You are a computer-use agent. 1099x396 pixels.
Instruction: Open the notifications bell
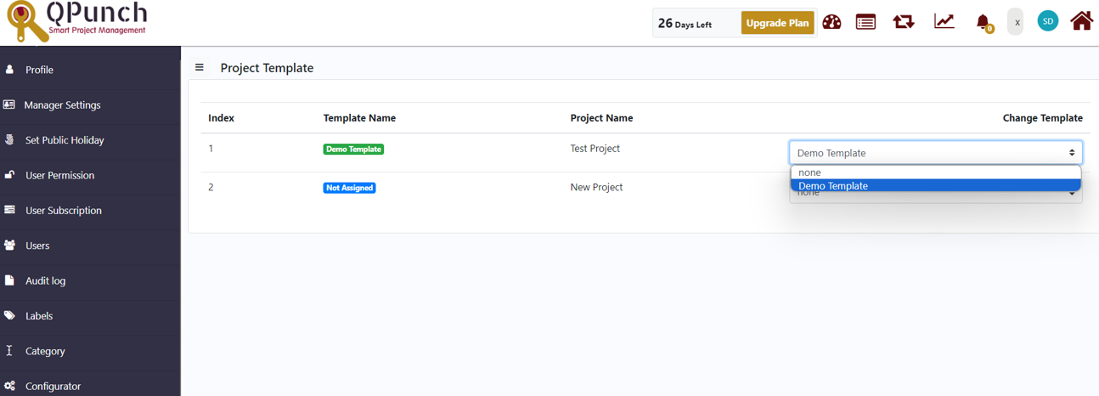(983, 22)
